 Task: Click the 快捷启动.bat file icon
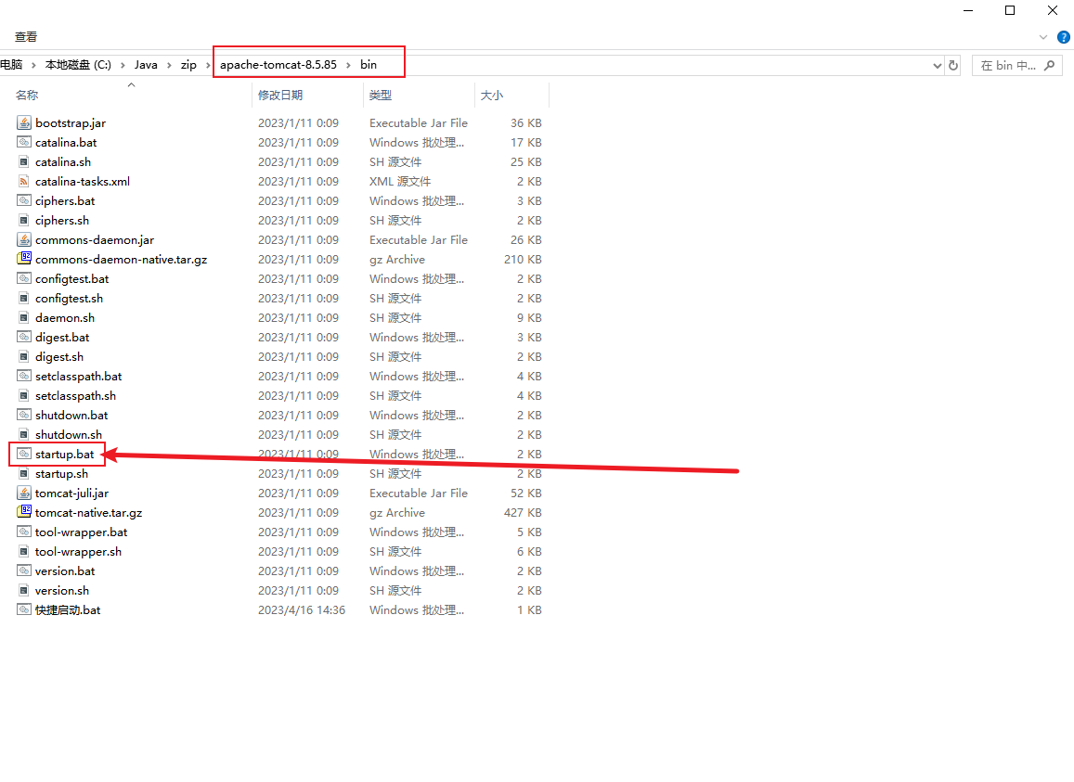(24, 610)
